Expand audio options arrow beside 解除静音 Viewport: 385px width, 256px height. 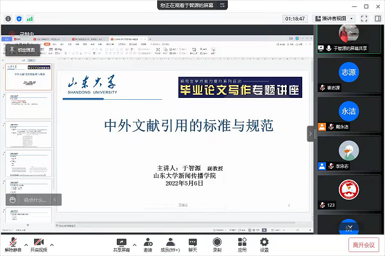(26, 244)
